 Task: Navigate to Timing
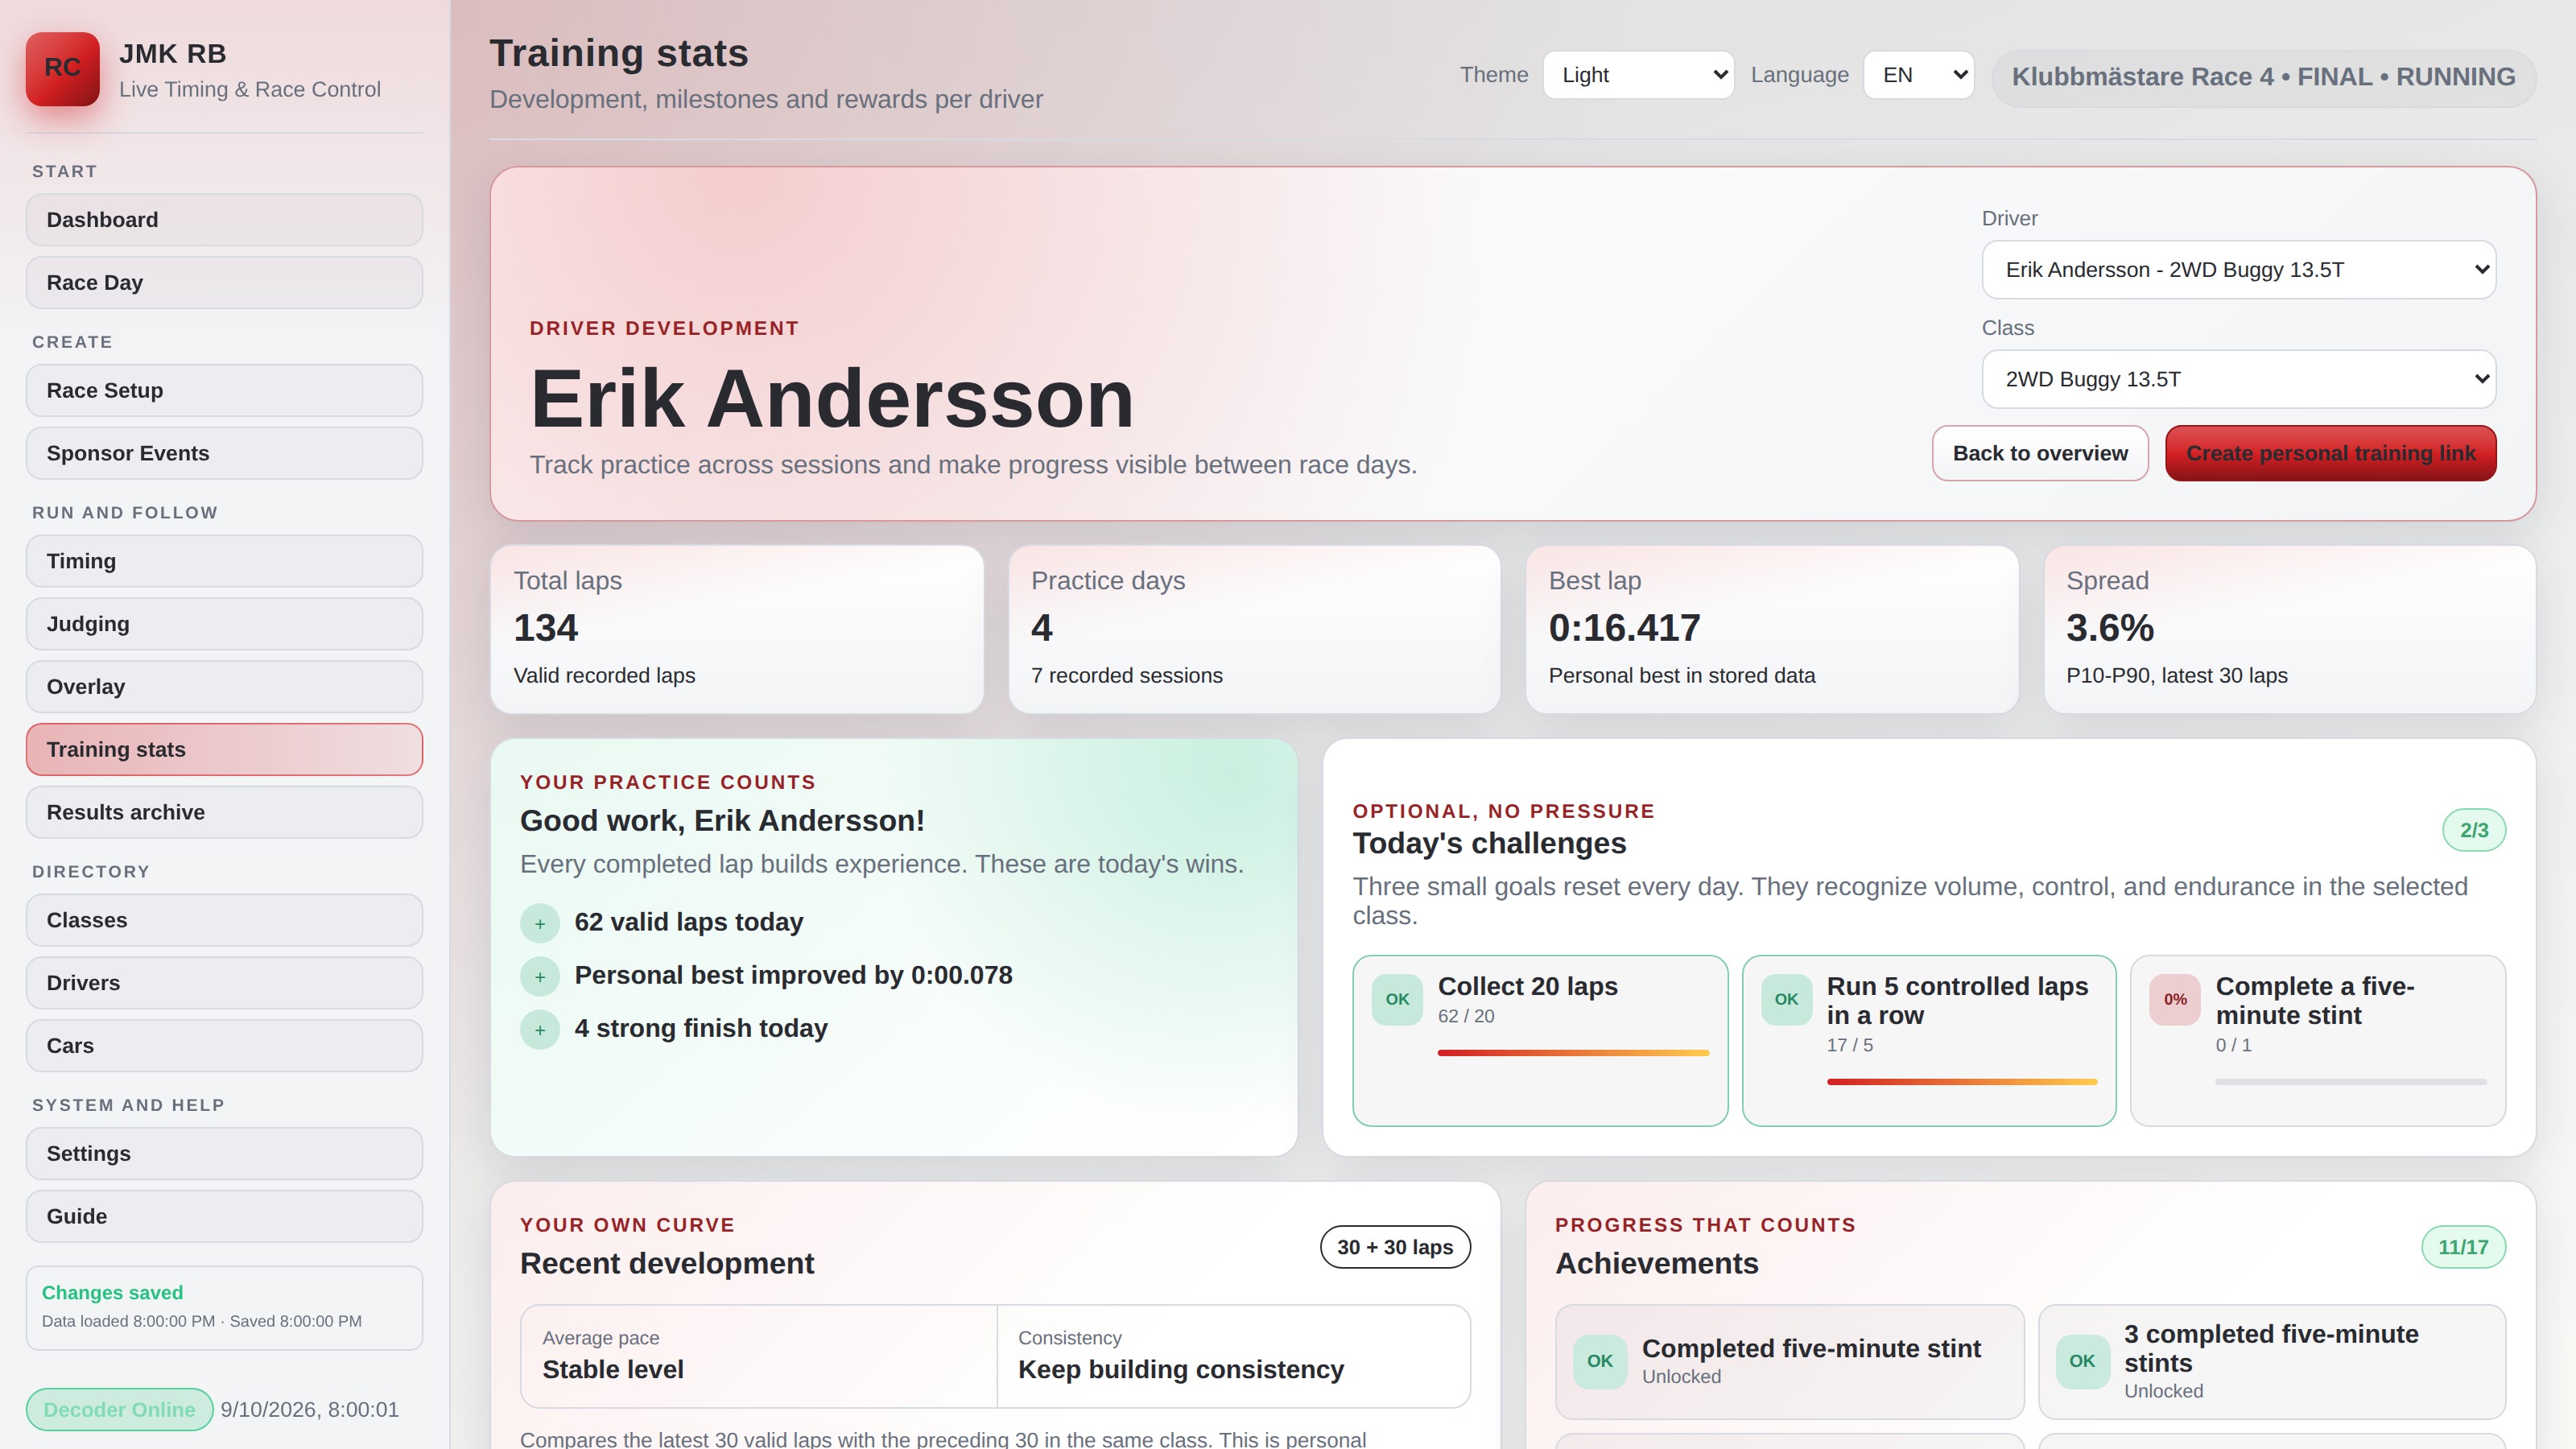point(224,562)
